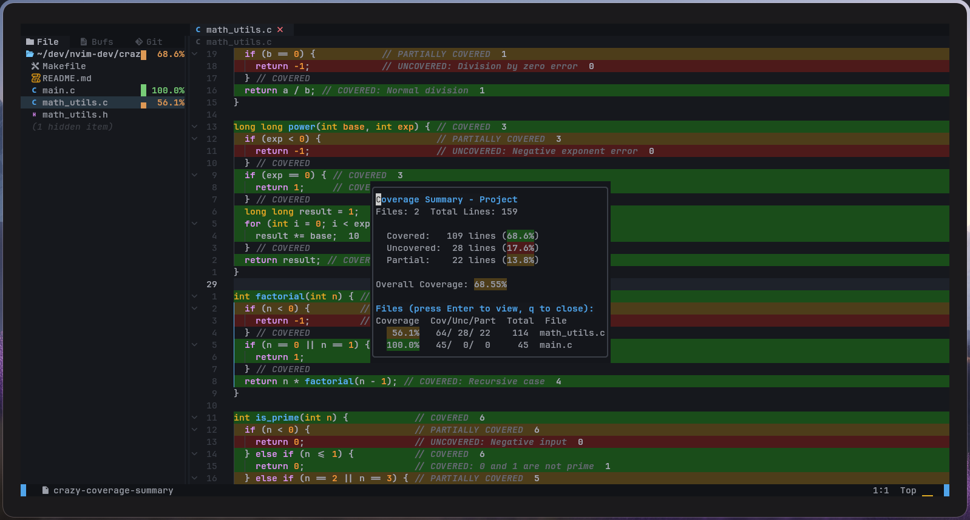Image resolution: width=970 pixels, height=520 pixels.
Task: Click the math_utils.c row in coverage popup
Action: pyautogui.click(x=490, y=333)
